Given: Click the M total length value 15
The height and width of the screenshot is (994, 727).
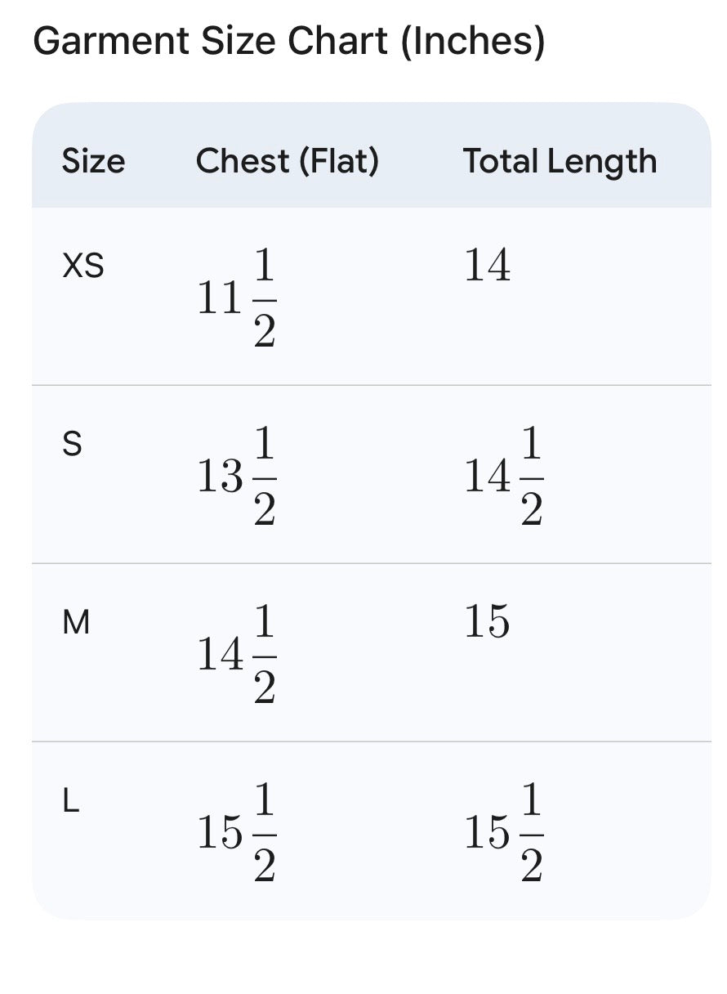Looking at the screenshot, I should [488, 623].
